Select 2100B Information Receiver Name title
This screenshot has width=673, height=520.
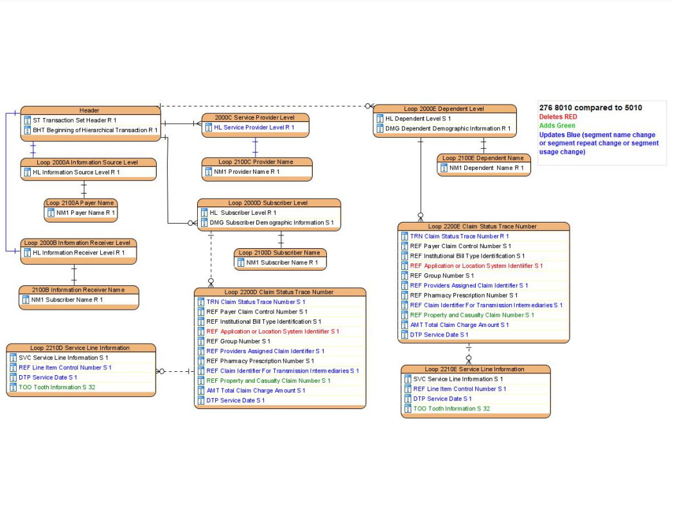pos(78,290)
